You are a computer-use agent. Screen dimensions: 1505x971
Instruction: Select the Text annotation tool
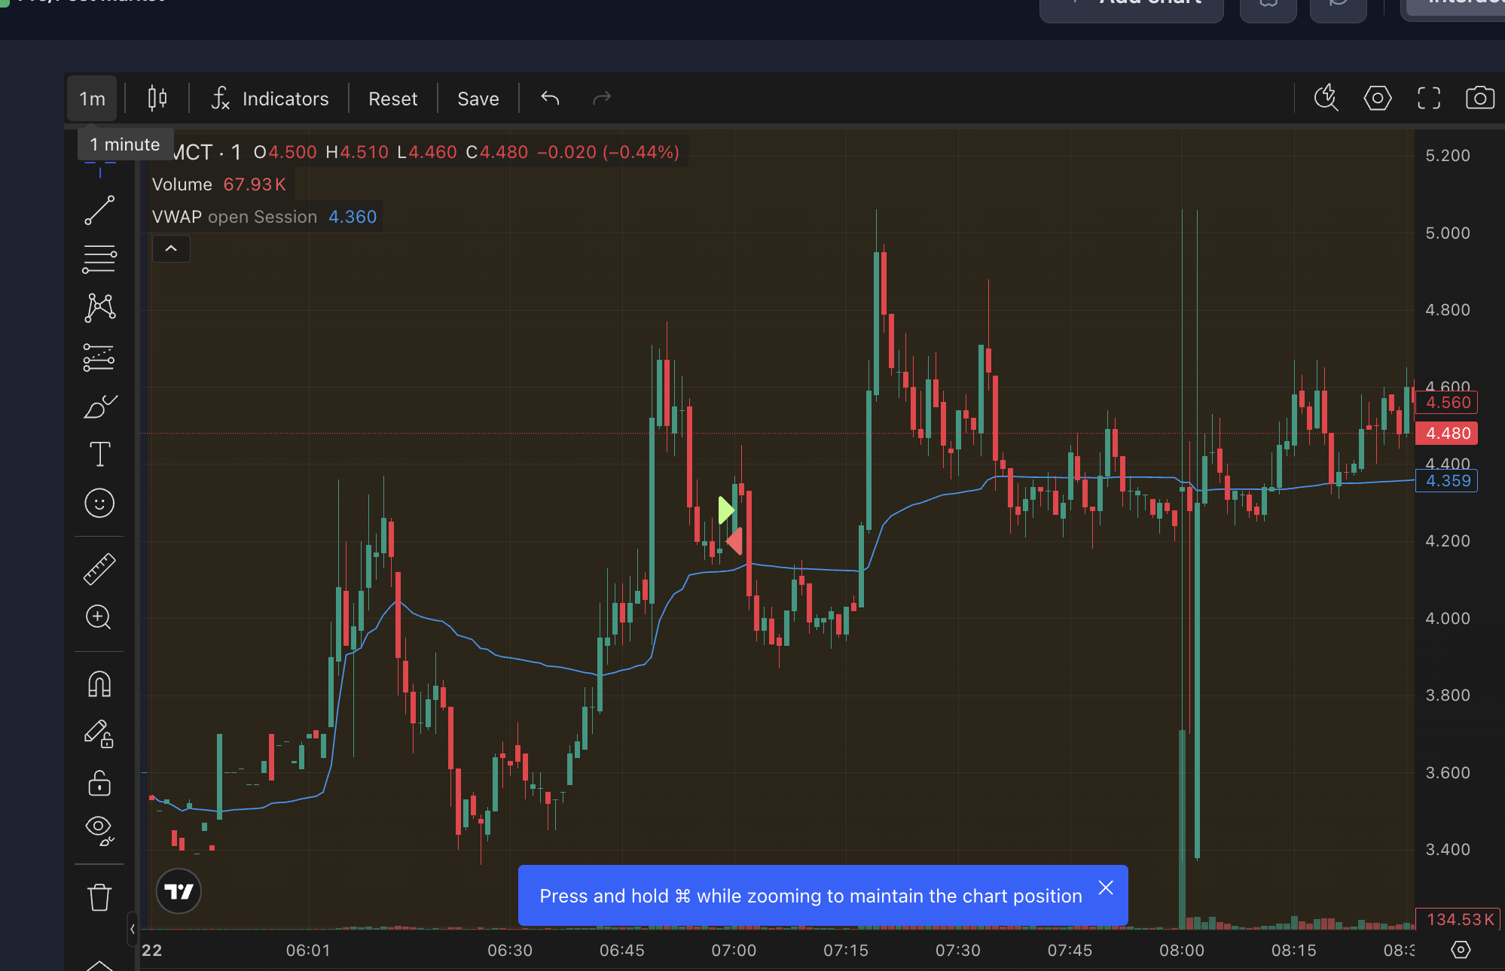coord(99,454)
